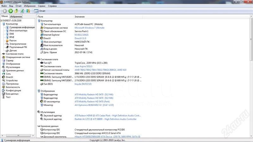The width and height of the screenshot is (253, 142).
Task: Select IPMI tree item
Action: [x=12, y=37]
